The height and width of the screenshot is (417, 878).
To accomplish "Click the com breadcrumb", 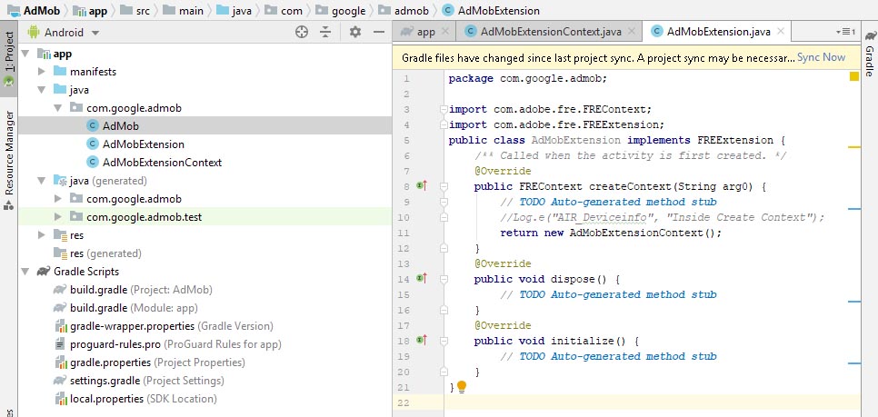I will [284, 11].
